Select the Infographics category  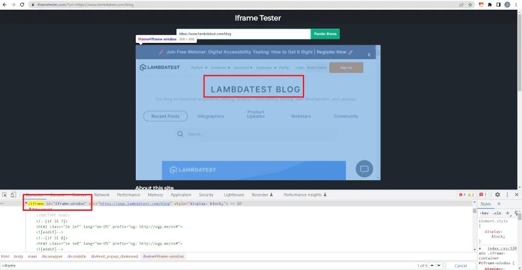pos(210,116)
